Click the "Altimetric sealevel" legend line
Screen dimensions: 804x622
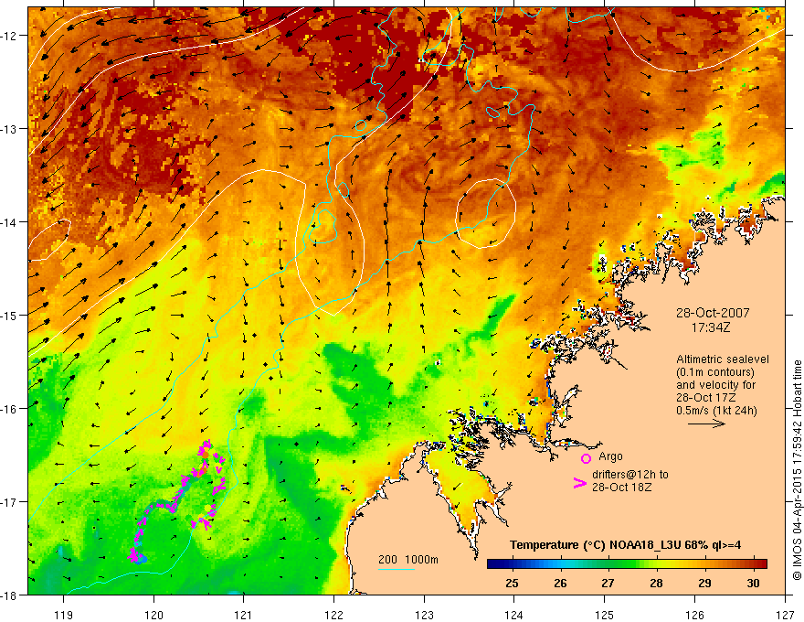[723, 359]
